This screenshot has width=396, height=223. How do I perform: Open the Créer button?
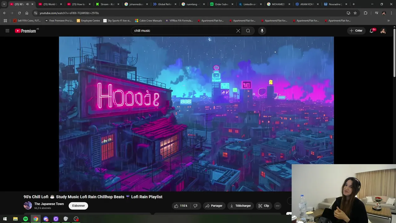click(356, 31)
